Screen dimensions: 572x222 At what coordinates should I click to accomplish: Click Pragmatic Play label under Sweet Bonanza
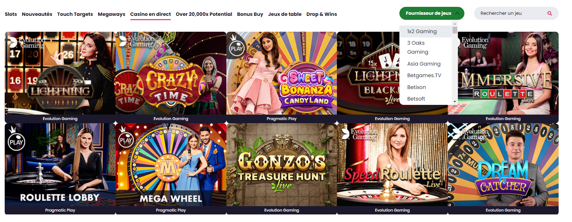point(282,119)
